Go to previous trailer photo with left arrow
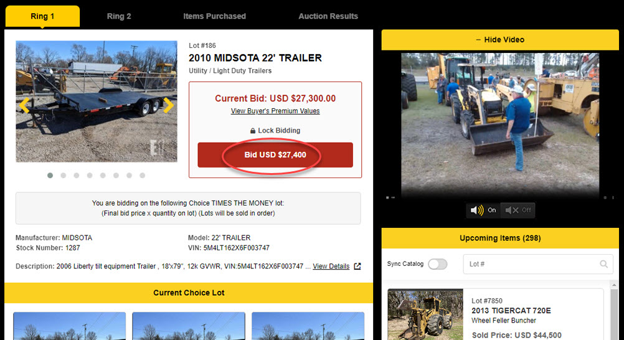 coord(24,105)
